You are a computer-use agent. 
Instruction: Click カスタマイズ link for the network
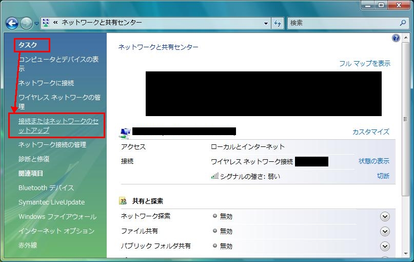[x=370, y=132]
